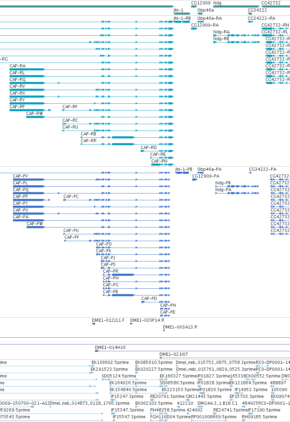Select the CAP-RR transcript label
Screen dimensions: 290x422
point(89,141)
